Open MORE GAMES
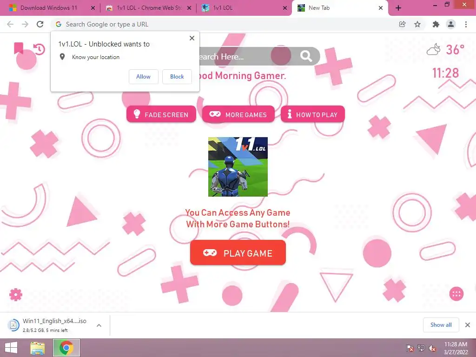 click(238, 114)
